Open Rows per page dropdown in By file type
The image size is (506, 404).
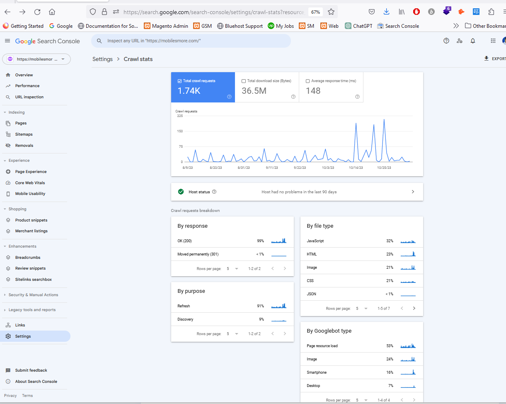361,308
